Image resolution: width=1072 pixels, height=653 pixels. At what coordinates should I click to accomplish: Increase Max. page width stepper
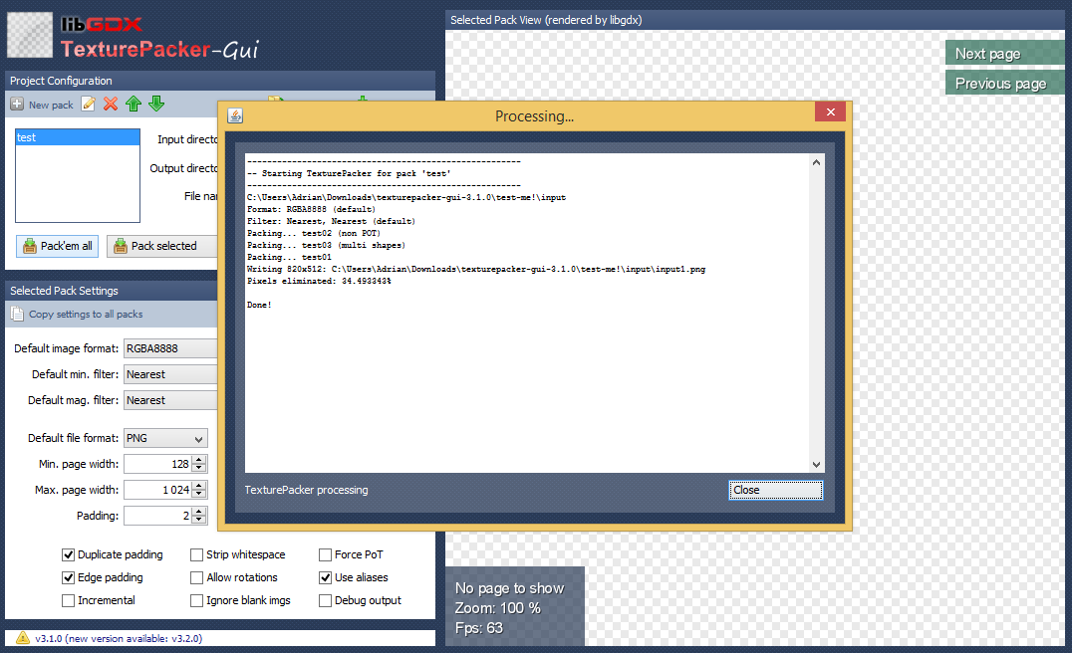coord(199,486)
